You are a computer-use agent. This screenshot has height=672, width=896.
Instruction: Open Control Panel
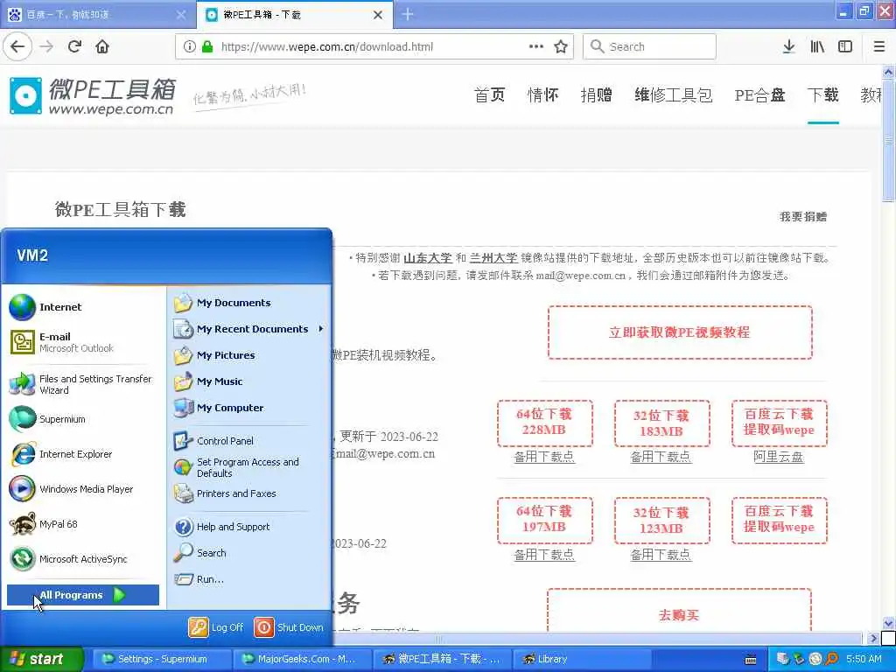[248, 441]
